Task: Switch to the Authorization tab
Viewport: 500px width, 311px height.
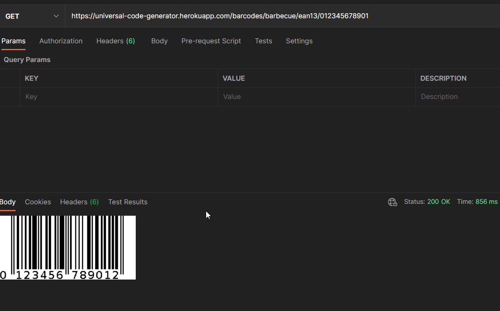Action: pos(61,41)
